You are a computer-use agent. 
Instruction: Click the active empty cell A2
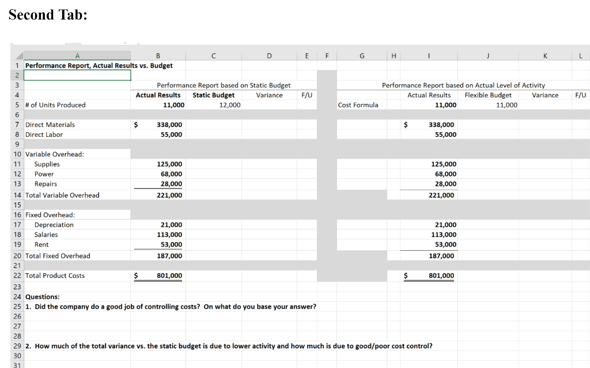(77, 75)
